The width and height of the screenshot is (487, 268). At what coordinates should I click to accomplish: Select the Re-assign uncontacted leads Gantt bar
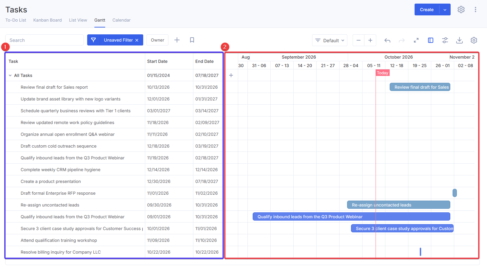[399, 205]
